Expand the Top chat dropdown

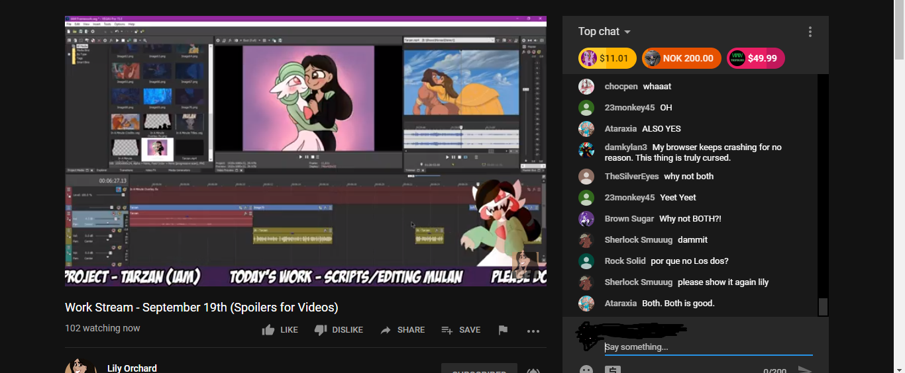604,32
